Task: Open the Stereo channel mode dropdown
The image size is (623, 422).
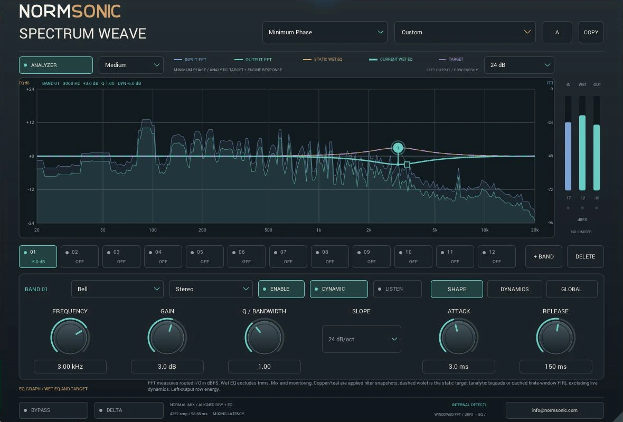Action: tap(211, 289)
